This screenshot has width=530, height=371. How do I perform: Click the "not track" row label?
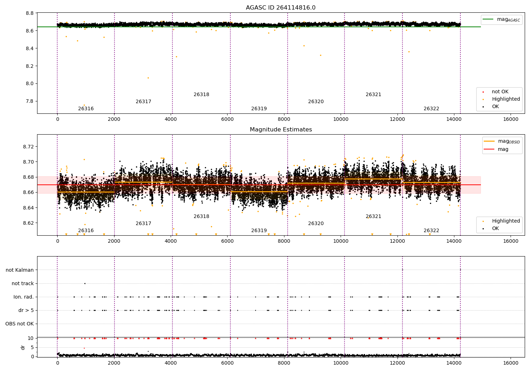(23, 284)
